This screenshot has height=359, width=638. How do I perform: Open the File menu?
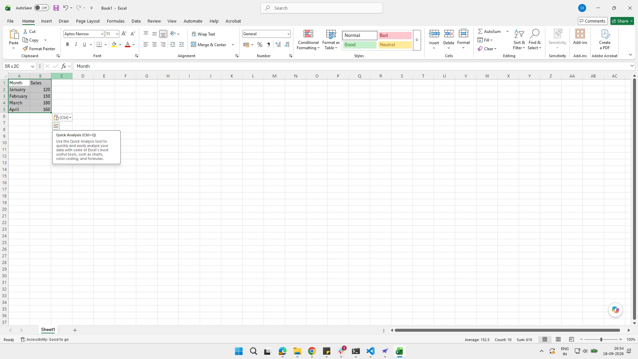coord(10,21)
